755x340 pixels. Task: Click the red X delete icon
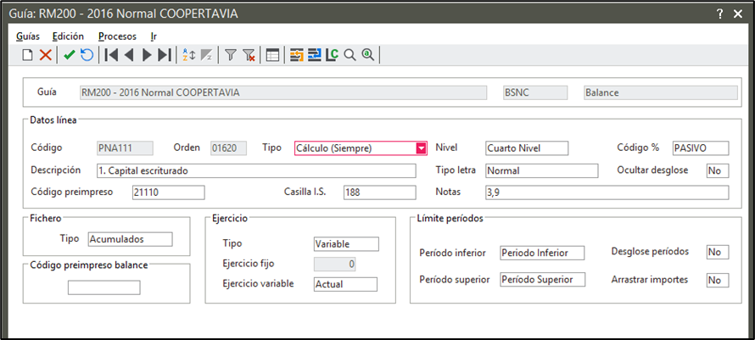tap(45, 55)
